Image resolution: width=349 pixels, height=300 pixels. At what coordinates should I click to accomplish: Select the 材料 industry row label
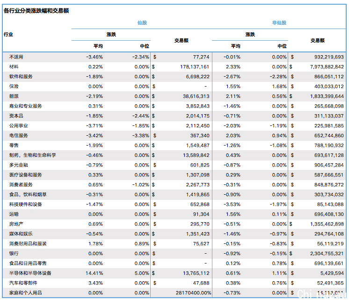[x=14, y=67]
